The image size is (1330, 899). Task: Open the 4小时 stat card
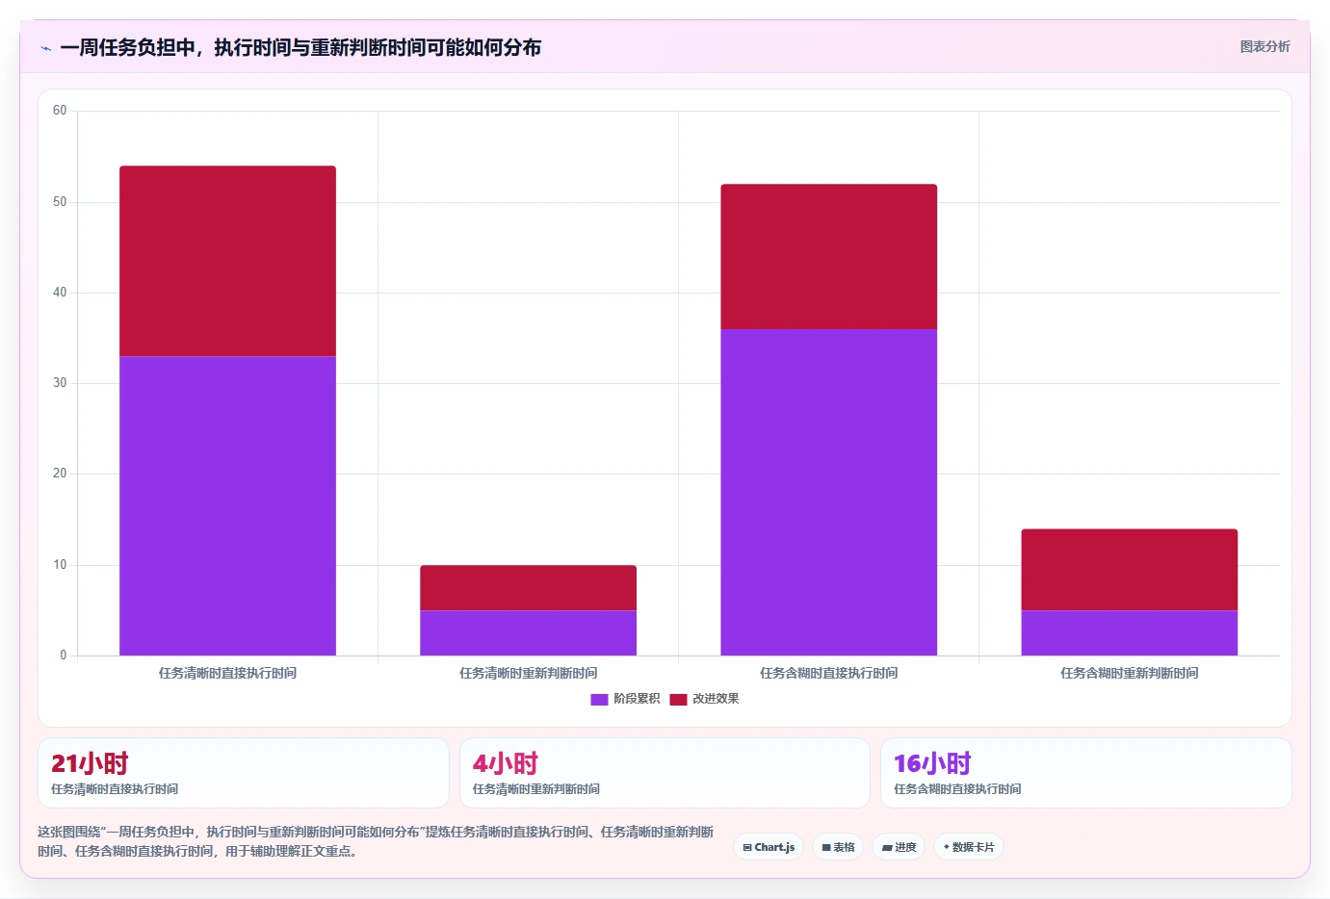point(665,773)
